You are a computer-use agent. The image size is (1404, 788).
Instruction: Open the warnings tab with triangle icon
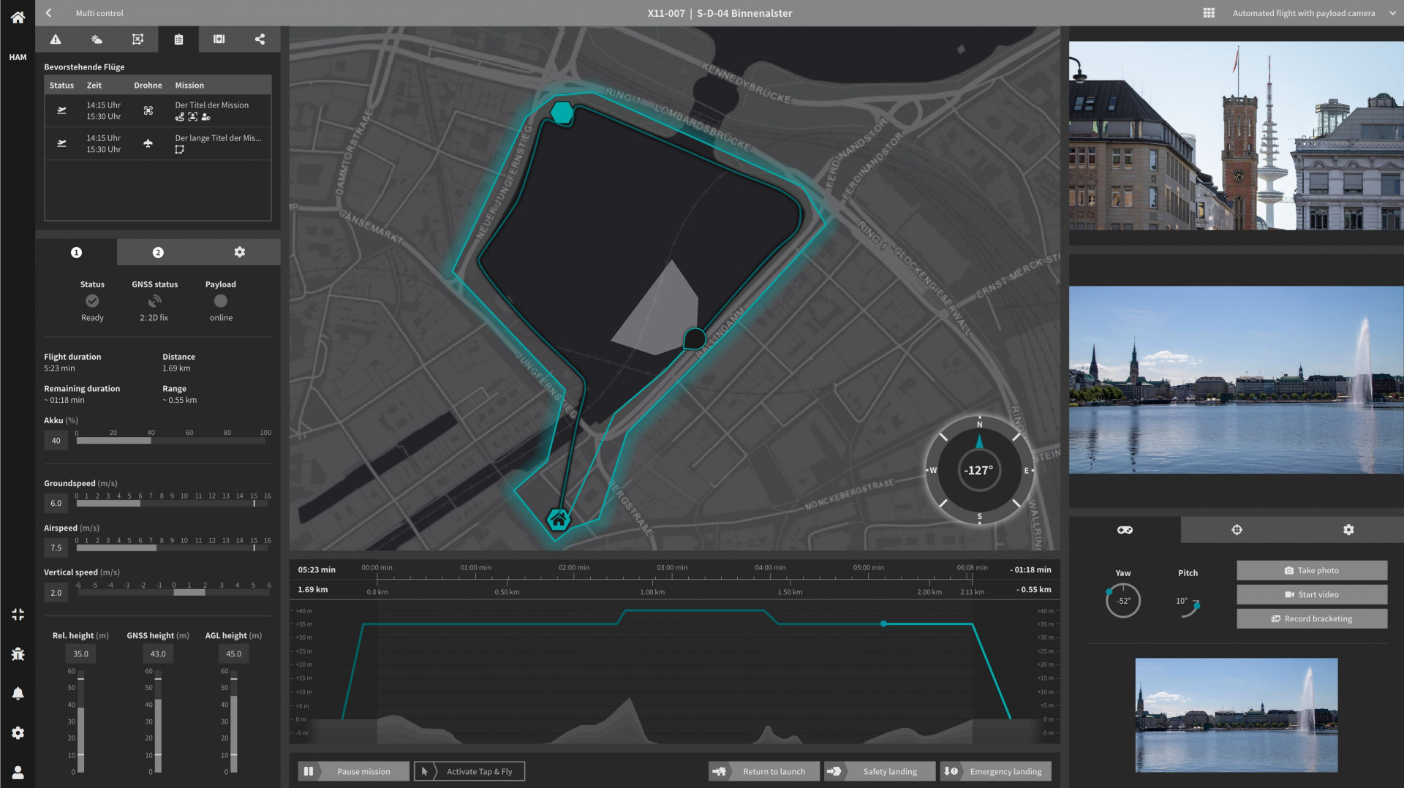point(56,39)
